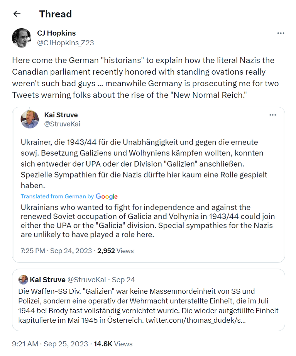
Task: Open Kai Struve name in first quote
Action: pos(61,115)
